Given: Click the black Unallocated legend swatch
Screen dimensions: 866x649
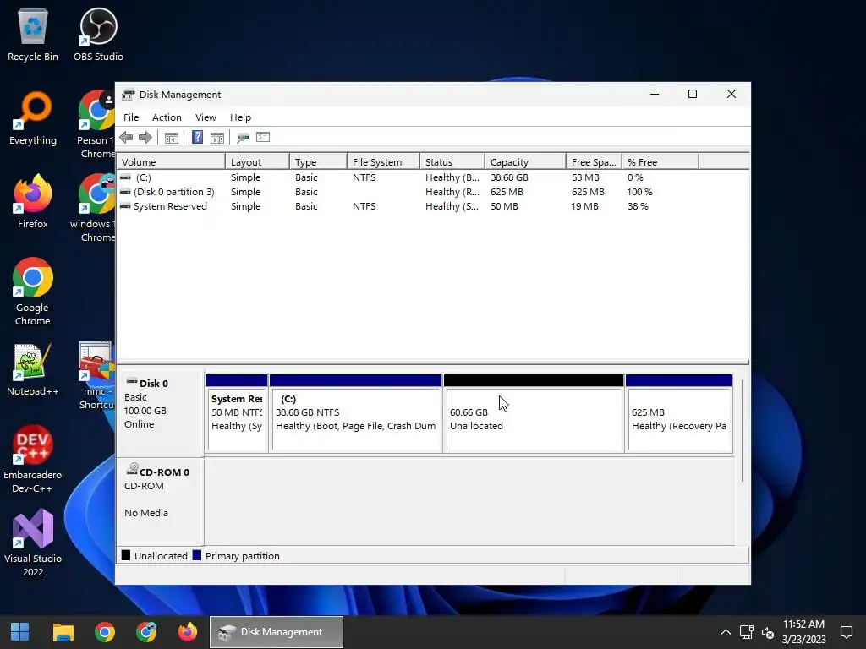Looking at the screenshot, I should point(126,555).
